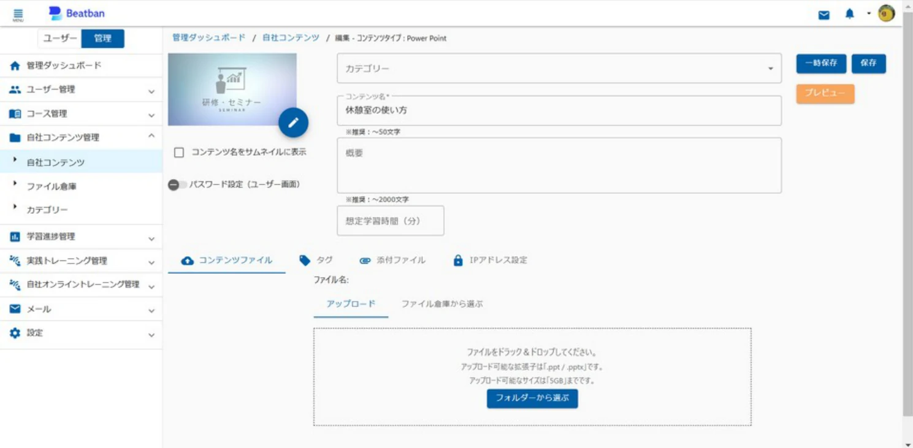Click the 保存 button
Screen dimensions: 913x448
(x=869, y=63)
